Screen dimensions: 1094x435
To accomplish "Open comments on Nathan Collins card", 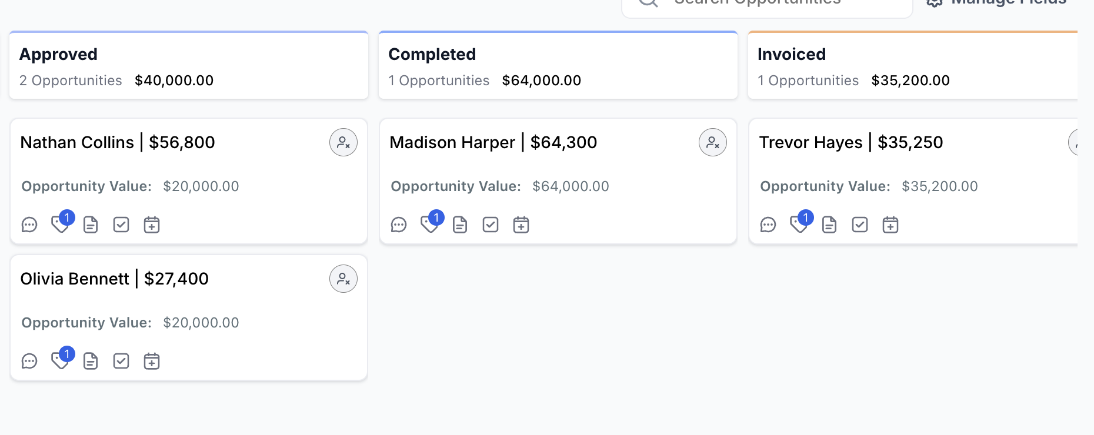I will (x=29, y=225).
